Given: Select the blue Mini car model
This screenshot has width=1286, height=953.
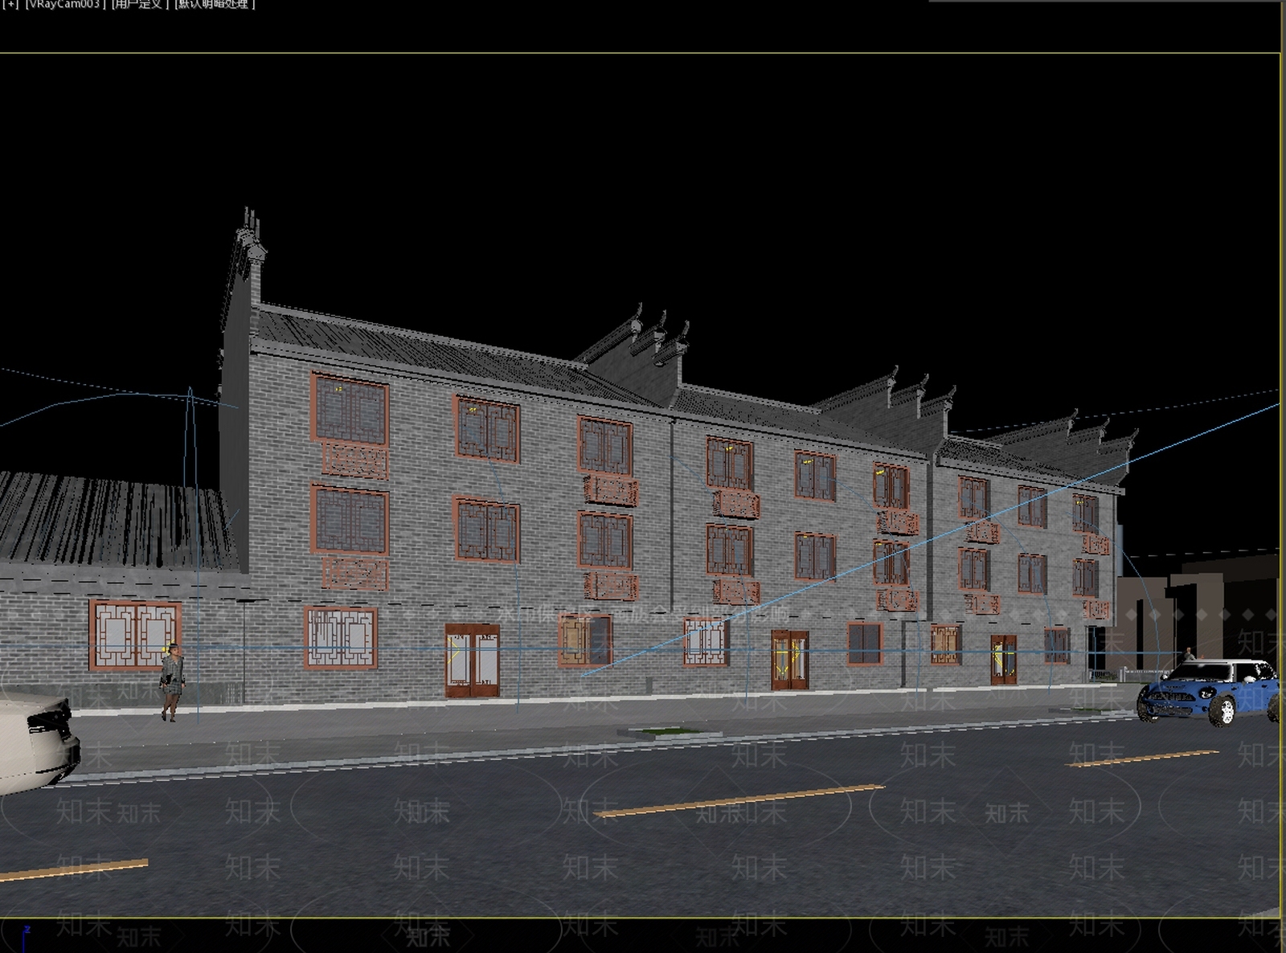Looking at the screenshot, I should click(1209, 691).
